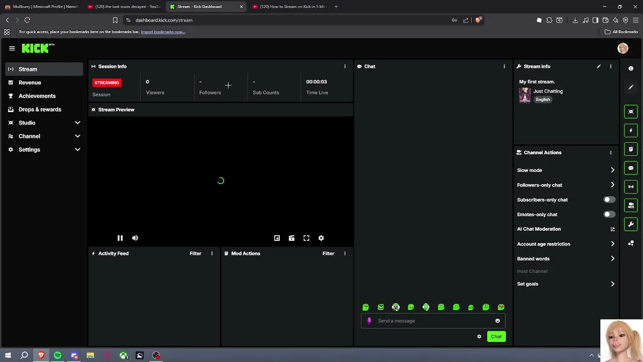Open Mod Actions Filter
Image resolution: width=643 pixels, height=362 pixels.
coord(328,253)
